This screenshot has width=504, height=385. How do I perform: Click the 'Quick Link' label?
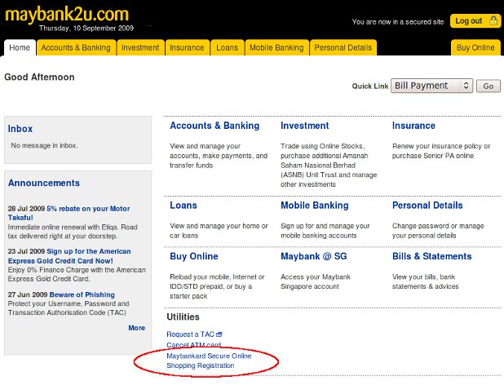point(370,86)
